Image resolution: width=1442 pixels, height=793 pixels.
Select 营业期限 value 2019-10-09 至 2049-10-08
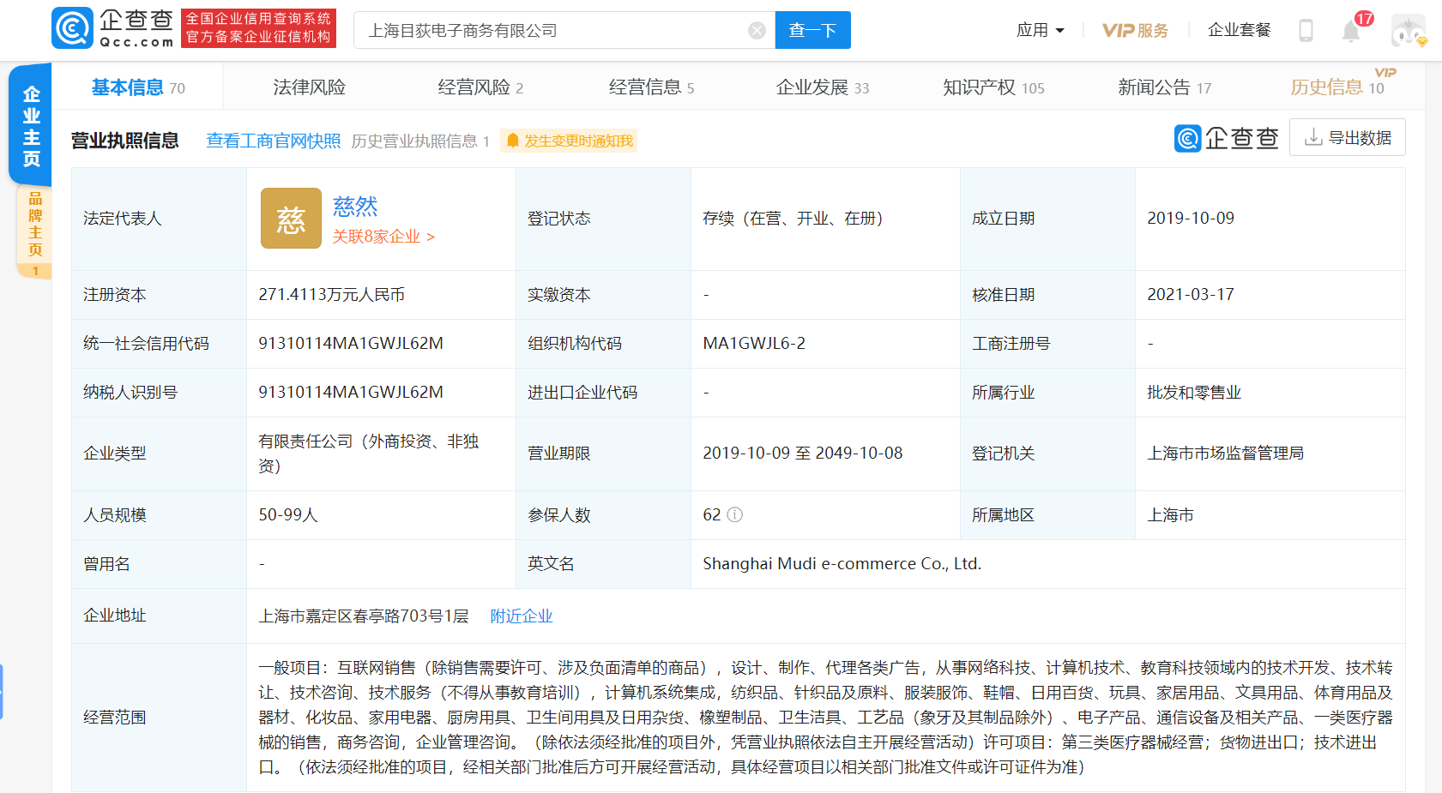pyautogui.click(x=803, y=453)
